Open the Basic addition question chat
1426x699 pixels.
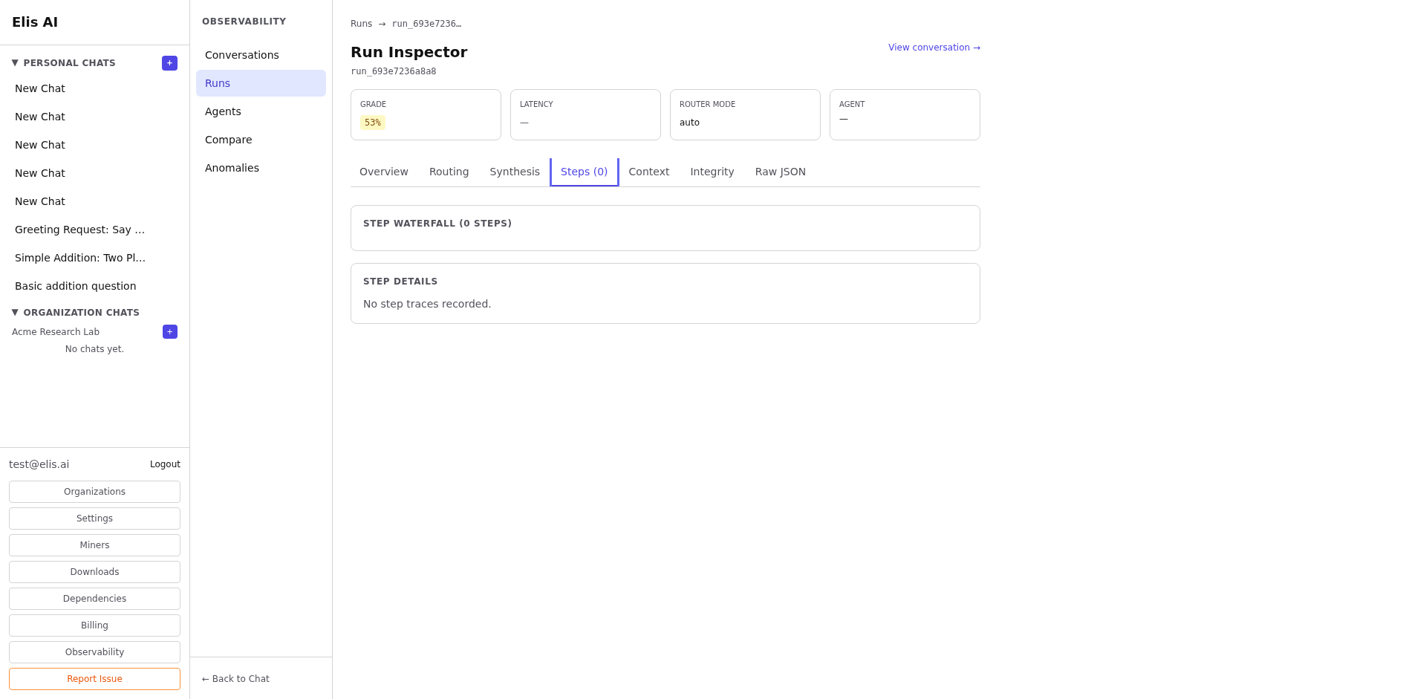coord(75,286)
